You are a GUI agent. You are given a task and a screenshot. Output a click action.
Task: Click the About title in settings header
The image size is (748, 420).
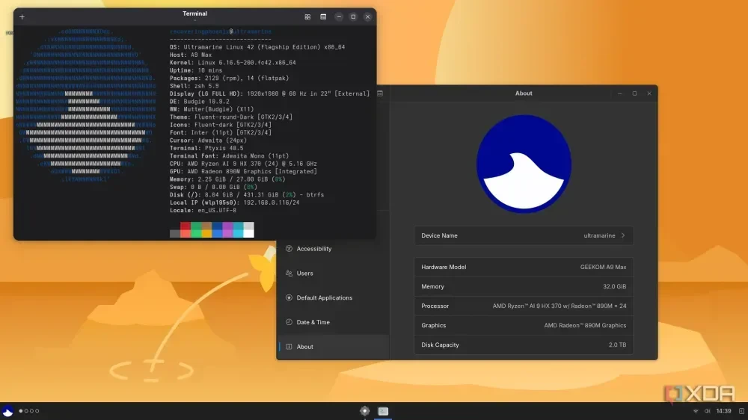pyautogui.click(x=524, y=93)
